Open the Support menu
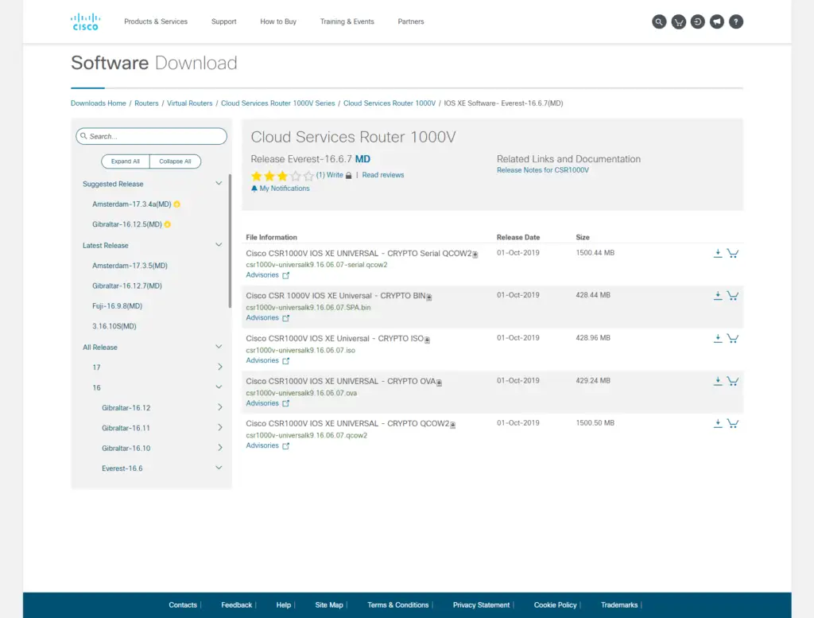Screen dimensions: 814x618 click(x=223, y=21)
